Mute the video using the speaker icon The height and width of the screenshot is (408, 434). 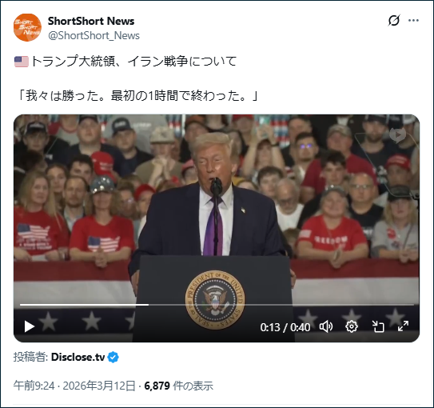click(326, 327)
